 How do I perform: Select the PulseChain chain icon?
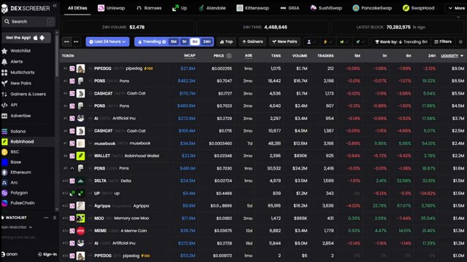click(4, 203)
